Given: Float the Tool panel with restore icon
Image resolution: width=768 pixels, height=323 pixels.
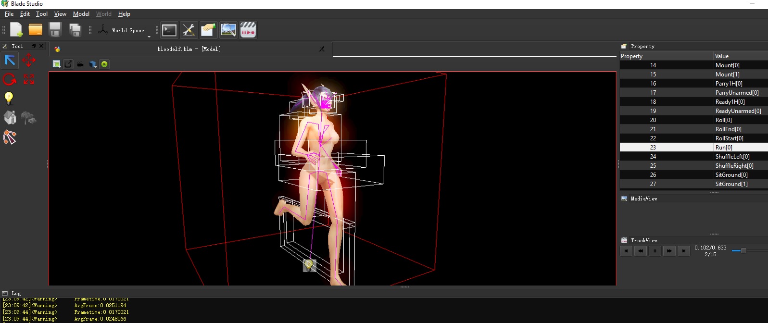Looking at the screenshot, I should [x=34, y=46].
